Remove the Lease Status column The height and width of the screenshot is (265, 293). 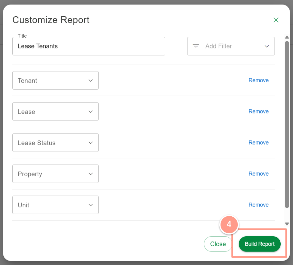258,142
